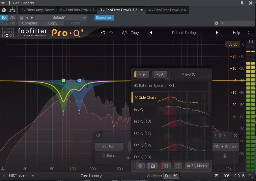The width and height of the screenshot is (256, 181).
Task: Select next band with right arrow
Action: [225, 135]
